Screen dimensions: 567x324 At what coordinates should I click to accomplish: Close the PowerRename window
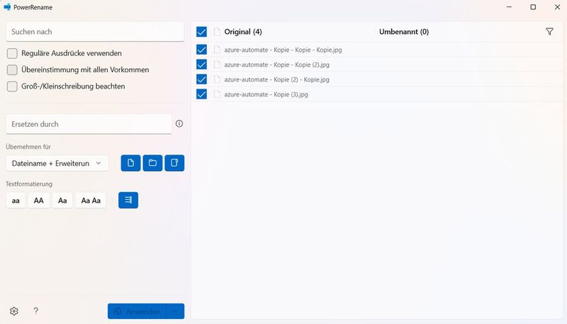point(557,7)
